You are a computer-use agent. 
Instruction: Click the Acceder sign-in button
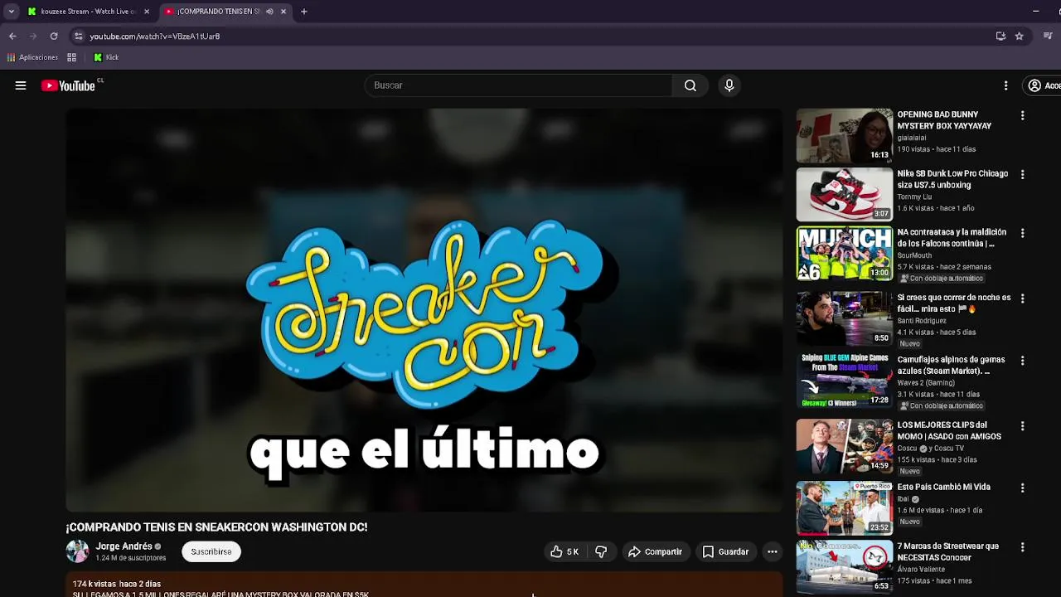pos(1043,85)
